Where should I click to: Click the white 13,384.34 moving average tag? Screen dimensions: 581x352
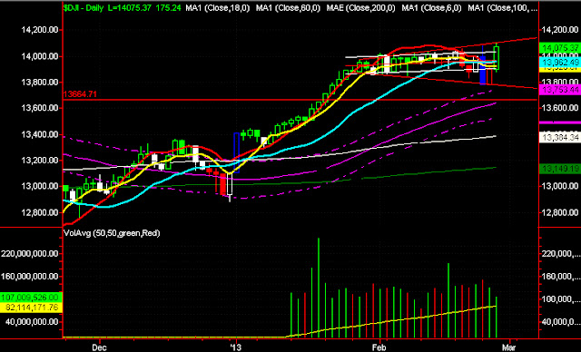click(560, 138)
